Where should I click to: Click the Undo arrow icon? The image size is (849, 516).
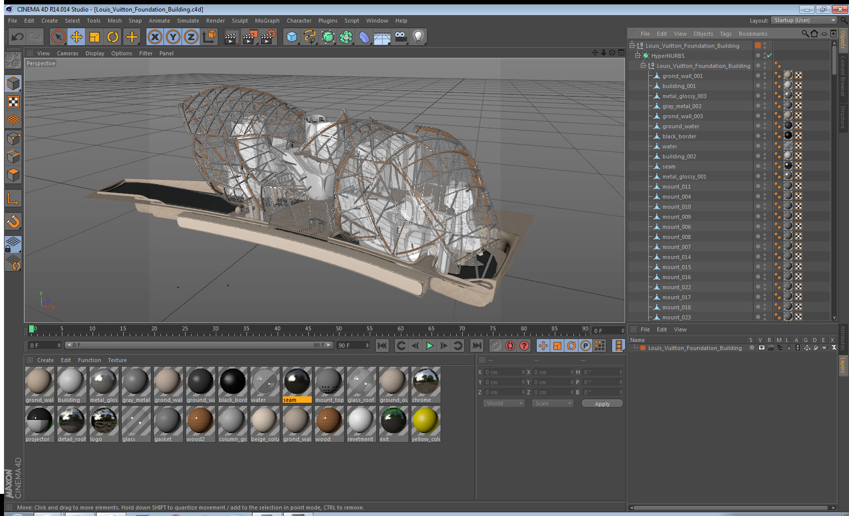pos(18,37)
